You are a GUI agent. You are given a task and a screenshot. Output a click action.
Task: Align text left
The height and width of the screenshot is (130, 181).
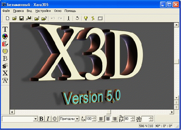pyautogui.click(x=101, y=119)
